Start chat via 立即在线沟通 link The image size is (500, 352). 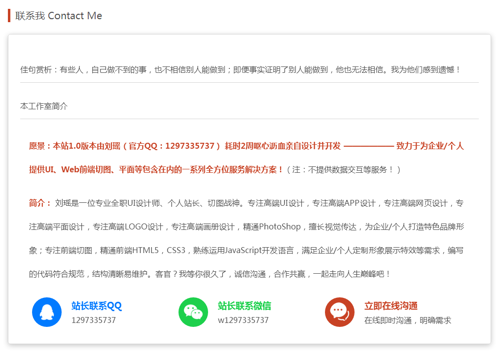coord(391,306)
